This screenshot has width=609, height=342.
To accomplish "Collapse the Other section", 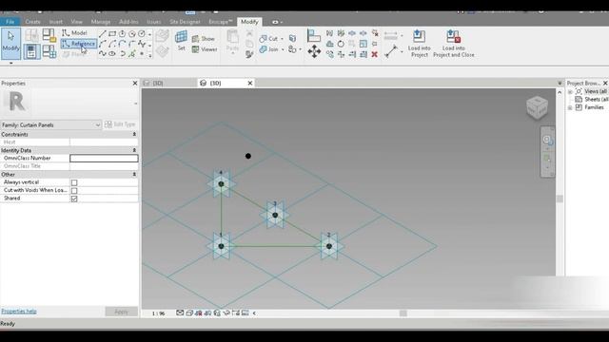I will point(134,175).
